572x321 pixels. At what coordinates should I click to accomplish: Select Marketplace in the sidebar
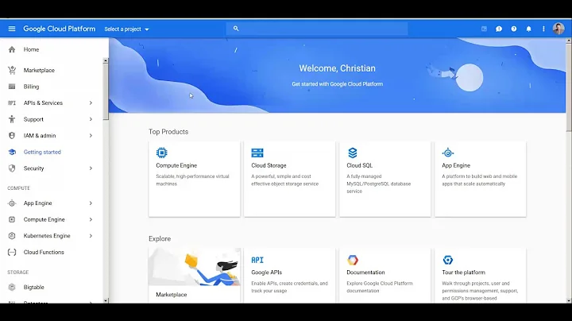point(39,70)
